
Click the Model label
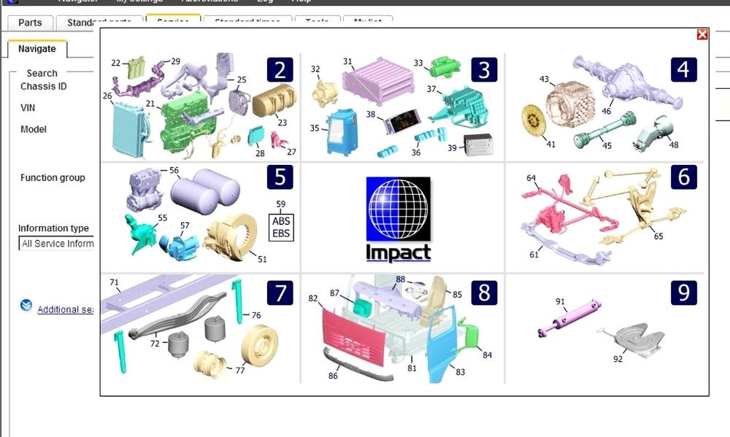[34, 129]
